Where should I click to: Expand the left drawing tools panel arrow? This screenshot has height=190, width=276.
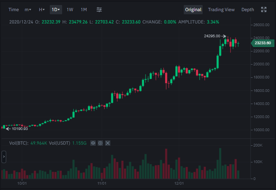4,157
